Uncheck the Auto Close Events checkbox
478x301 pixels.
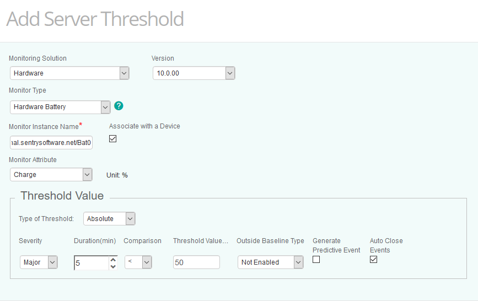pos(374,260)
